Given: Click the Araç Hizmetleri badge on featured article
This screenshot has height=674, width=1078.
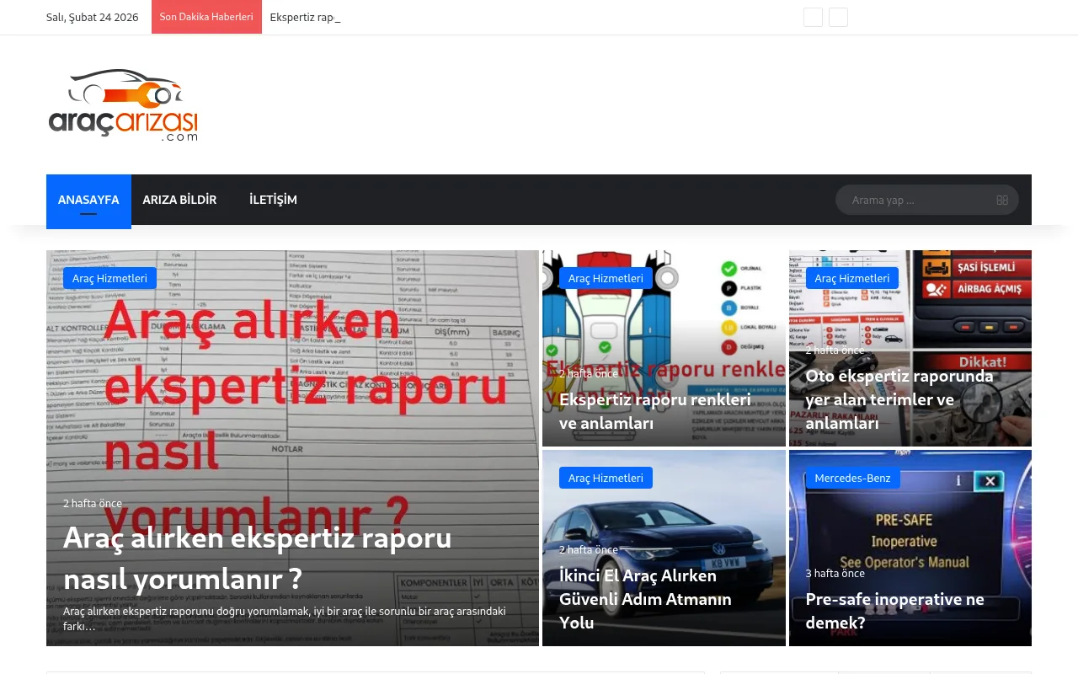Looking at the screenshot, I should (109, 278).
